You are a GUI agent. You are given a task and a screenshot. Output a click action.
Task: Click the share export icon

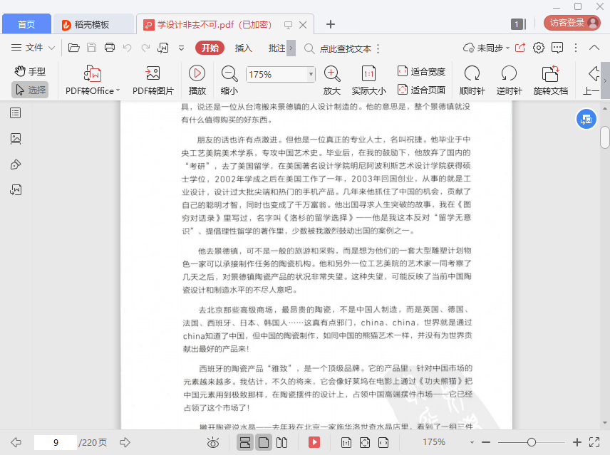pyautogui.click(x=520, y=48)
